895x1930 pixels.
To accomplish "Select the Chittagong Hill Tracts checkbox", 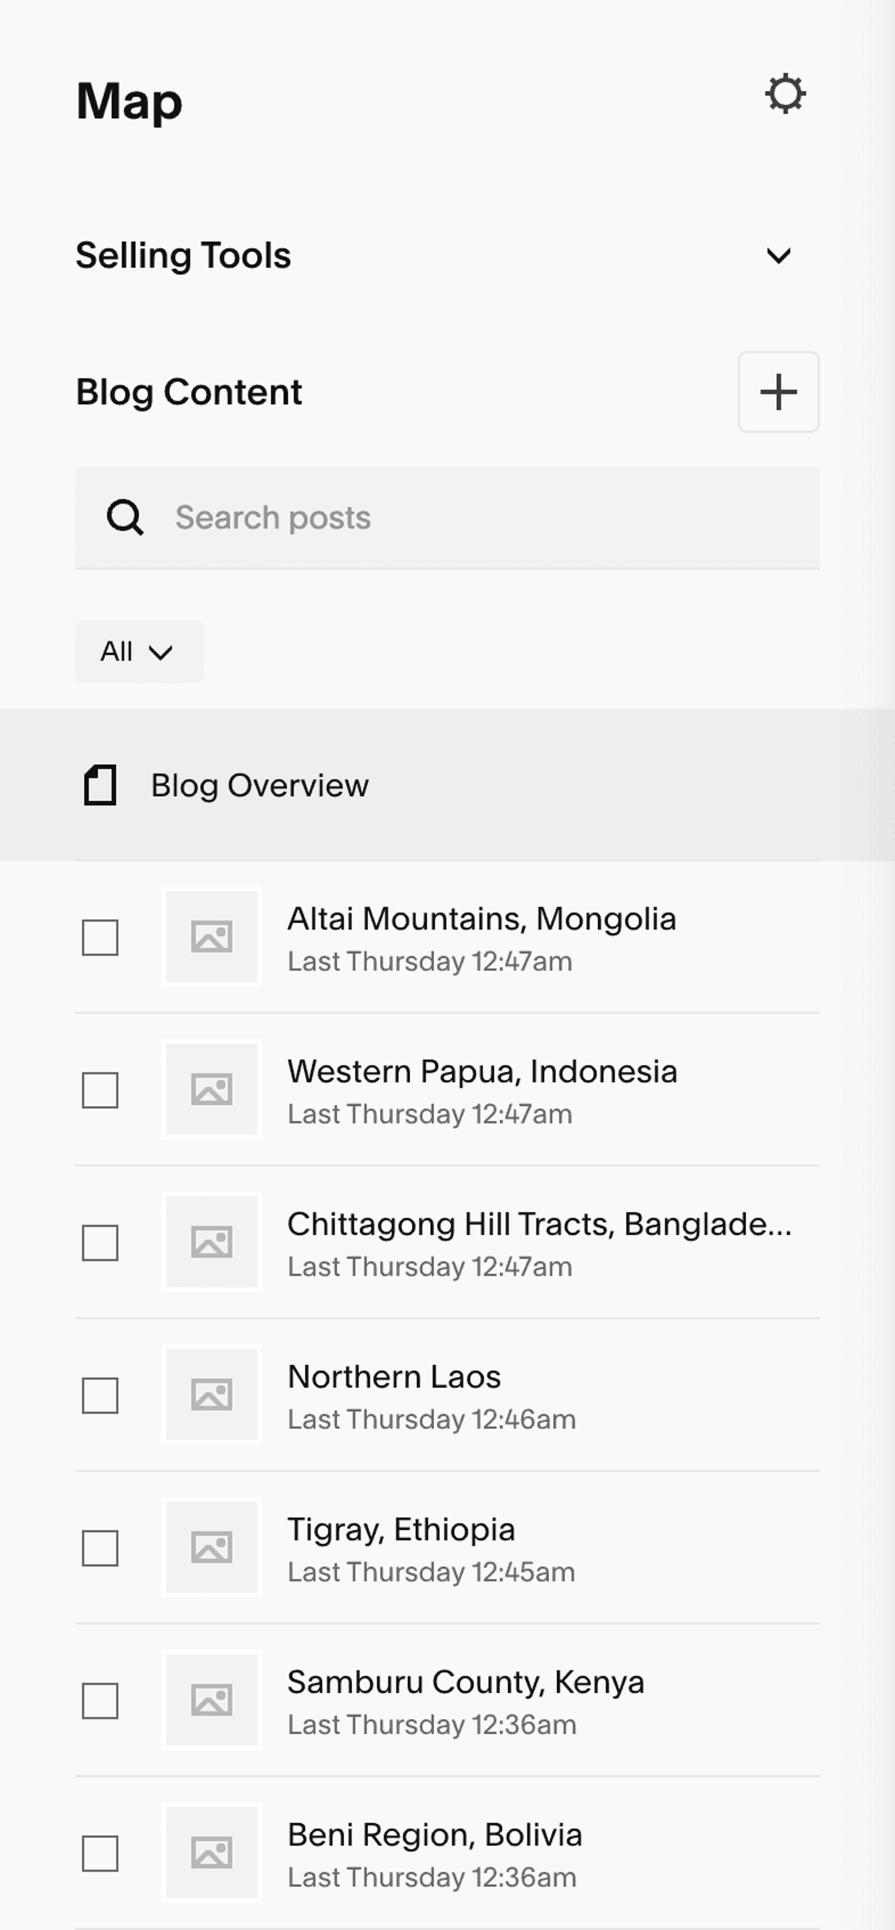I will [100, 1243].
